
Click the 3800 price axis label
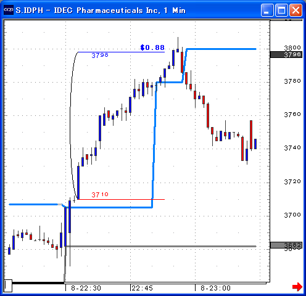(x=292, y=47)
